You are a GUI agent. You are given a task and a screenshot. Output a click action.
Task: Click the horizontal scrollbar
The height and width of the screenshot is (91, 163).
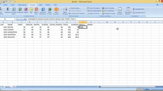click(128, 87)
